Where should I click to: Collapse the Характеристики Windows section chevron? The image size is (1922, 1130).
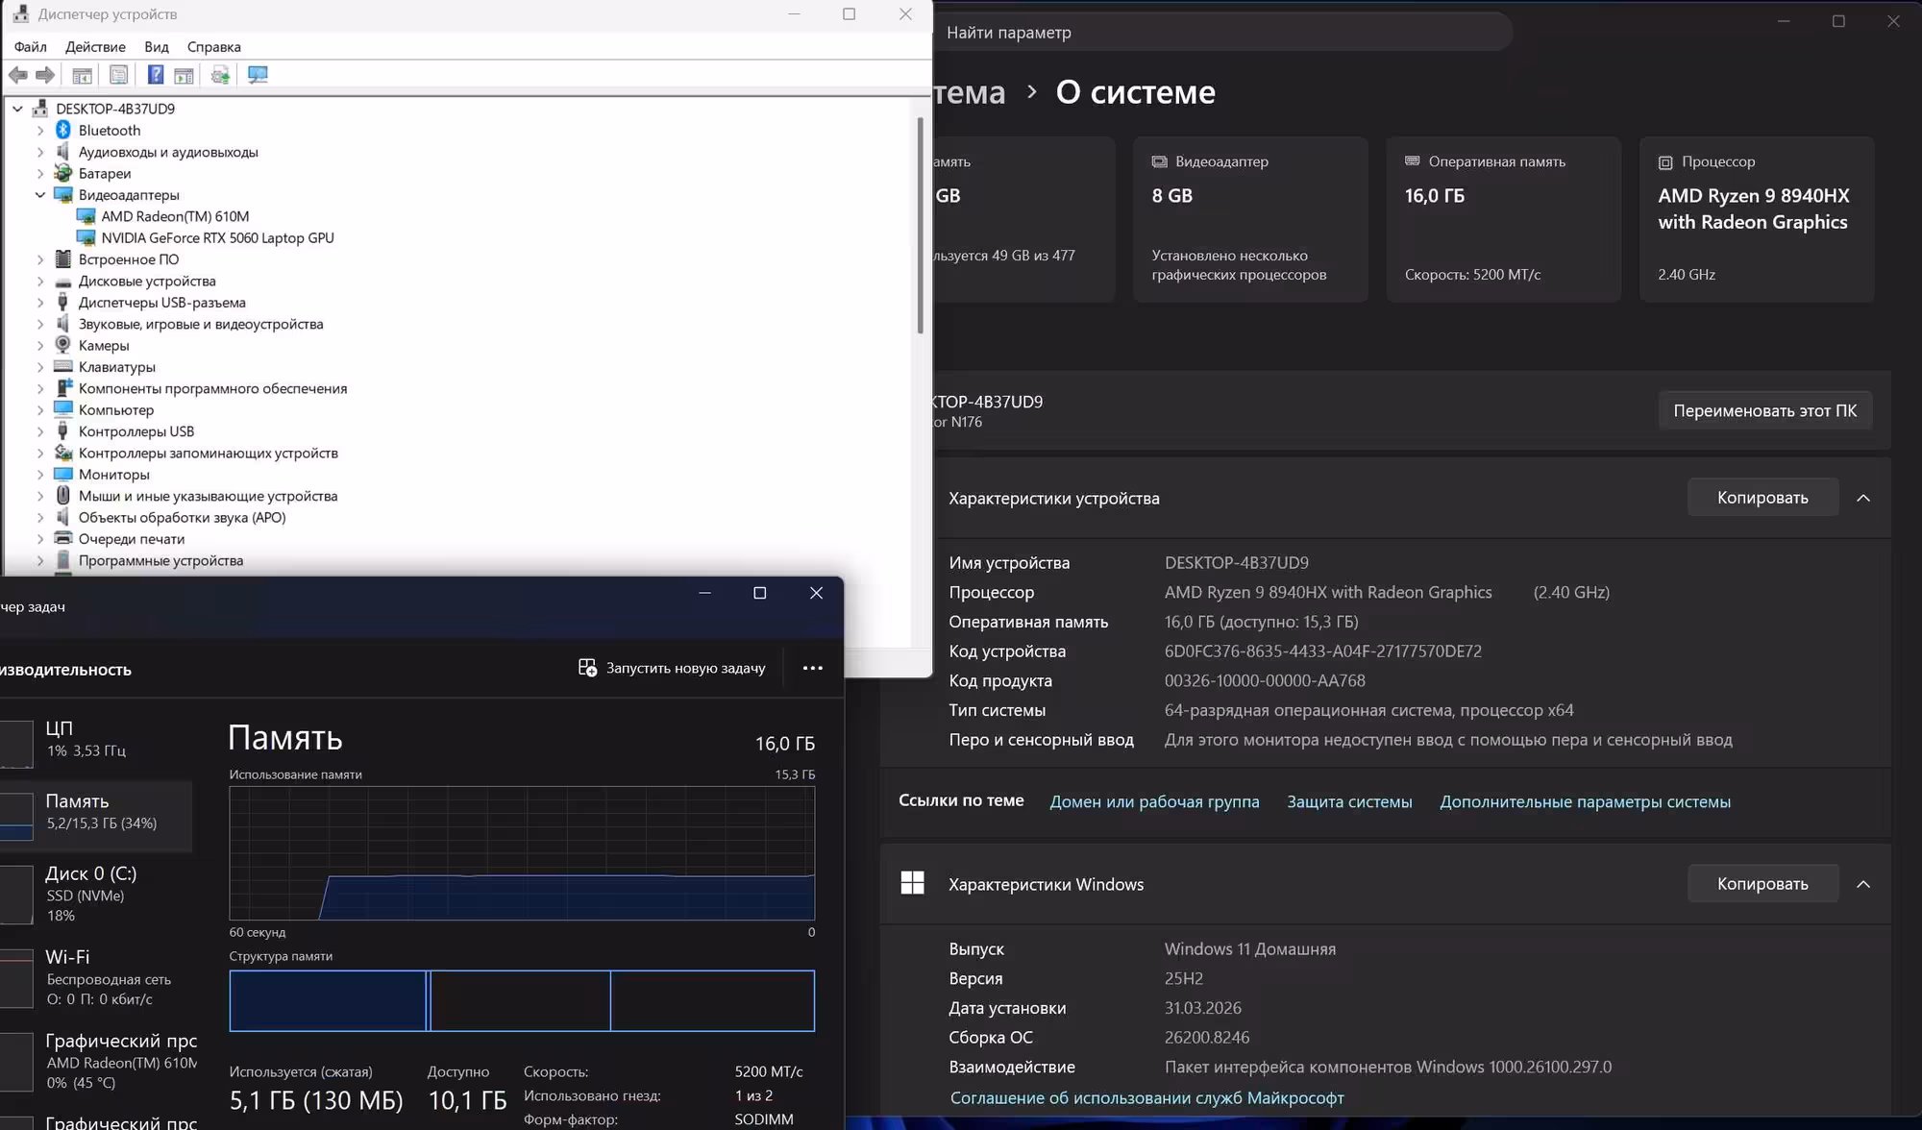tap(1863, 883)
